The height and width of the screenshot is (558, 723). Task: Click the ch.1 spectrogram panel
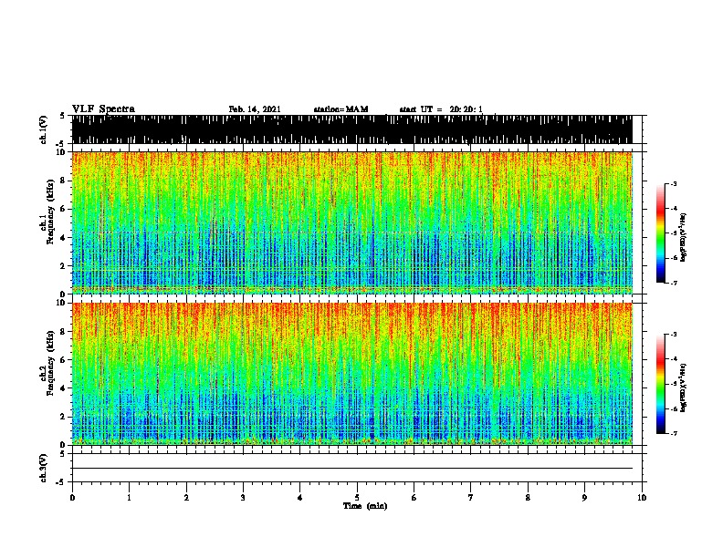click(351, 222)
